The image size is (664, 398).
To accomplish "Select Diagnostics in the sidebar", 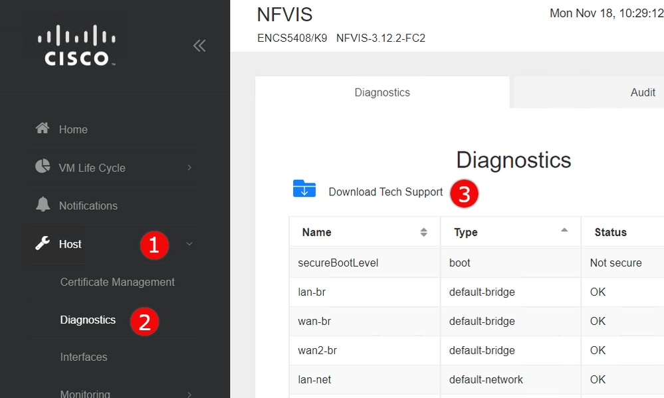I will point(88,320).
